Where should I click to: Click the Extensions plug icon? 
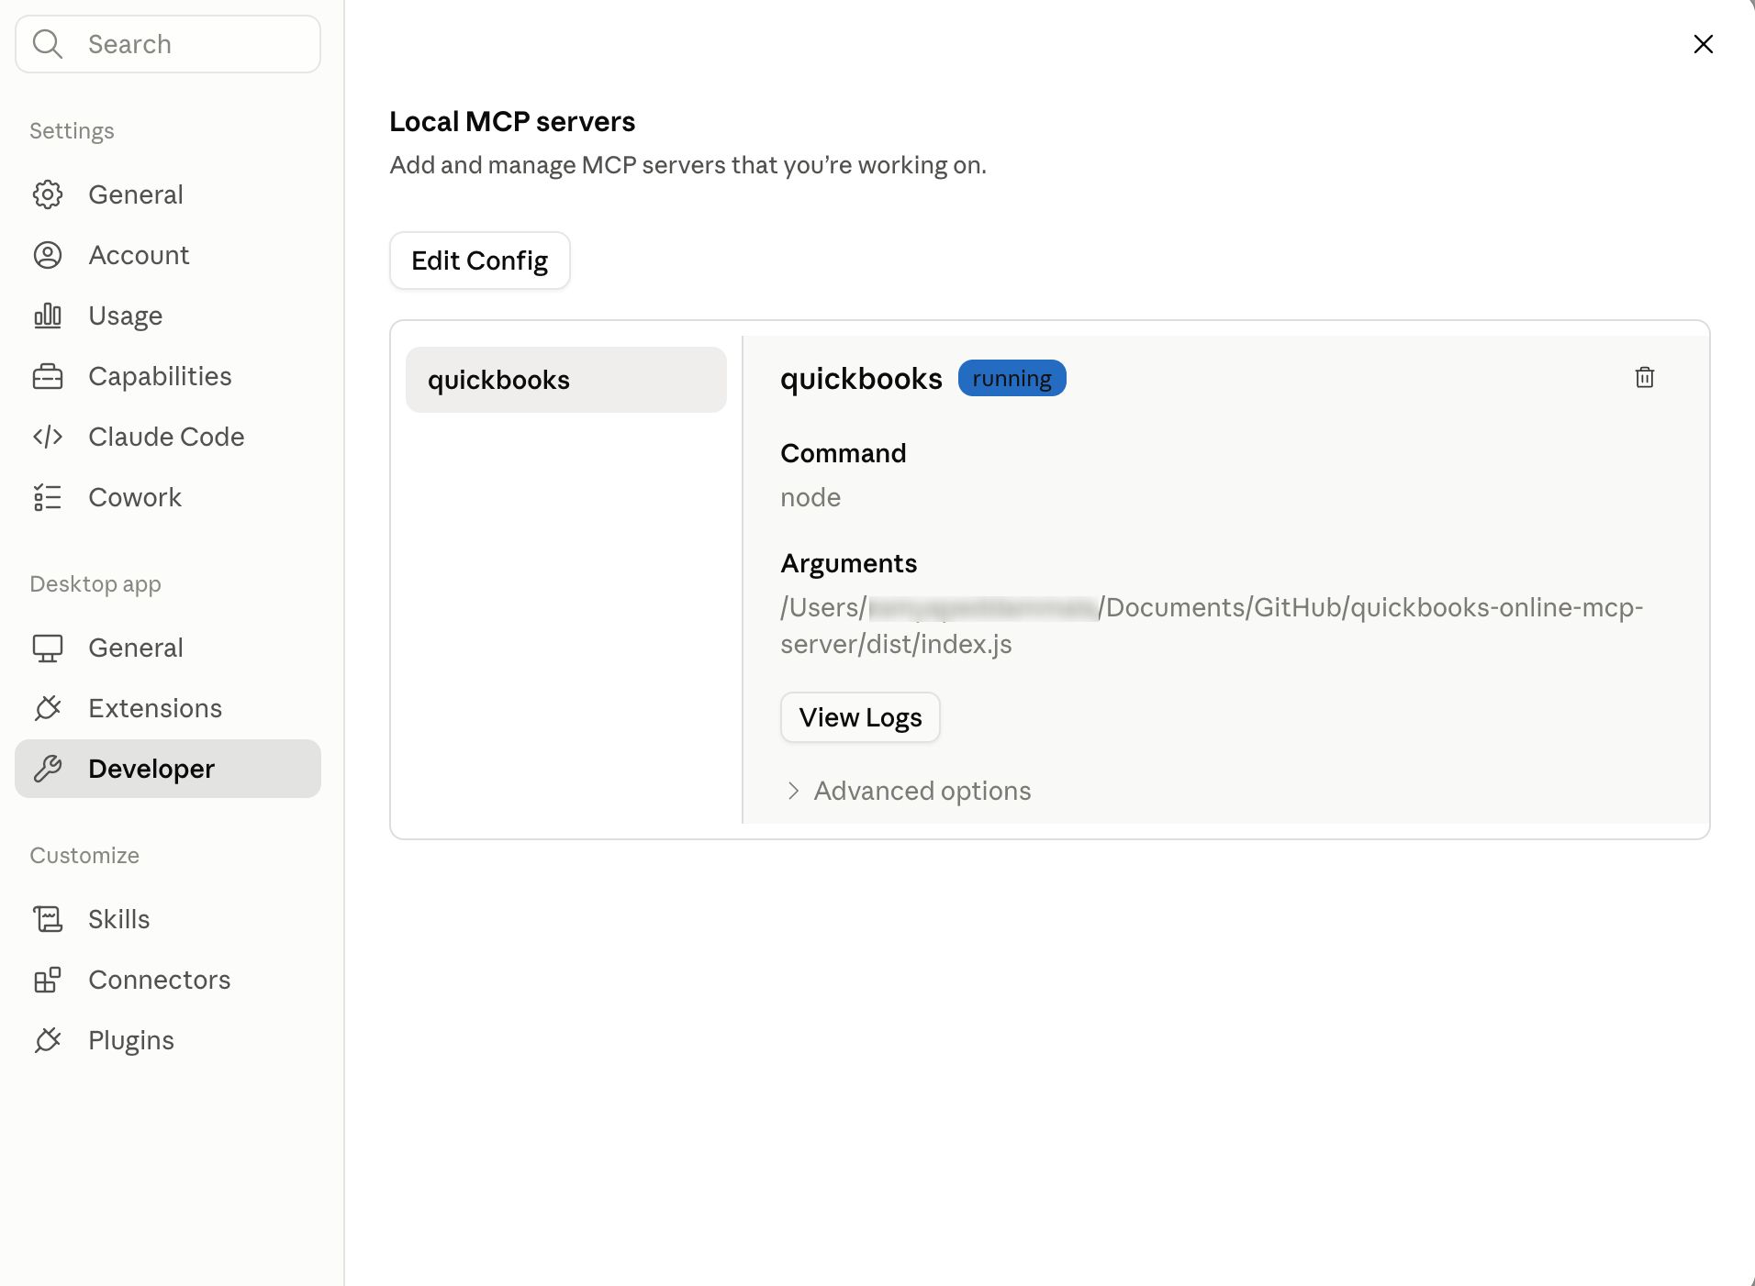48,708
